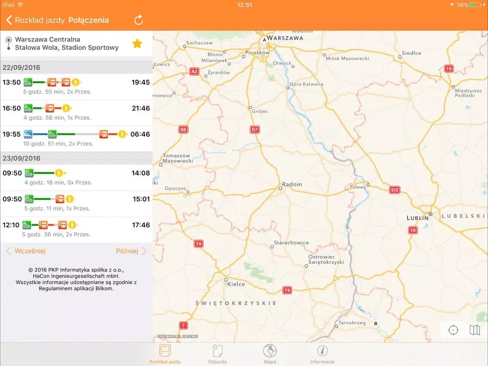Viewport: 488px width, 366px height.
Task: Tap the marker A at Warszawa on map
Action: click(x=264, y=40)
